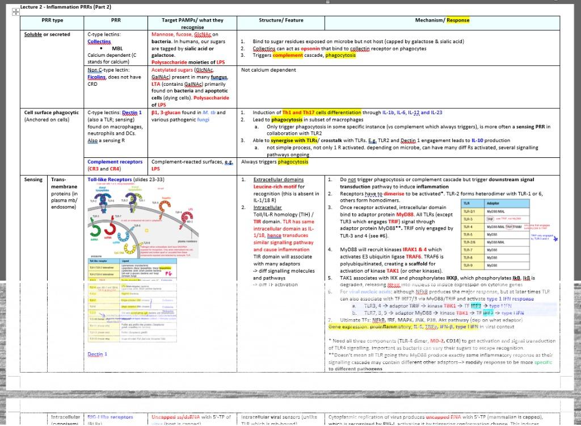Click the blue word 'fungi'
Image resolution: width=581 pixels, height=426 pixels.
pyautogui.click(x=203, y=119)
